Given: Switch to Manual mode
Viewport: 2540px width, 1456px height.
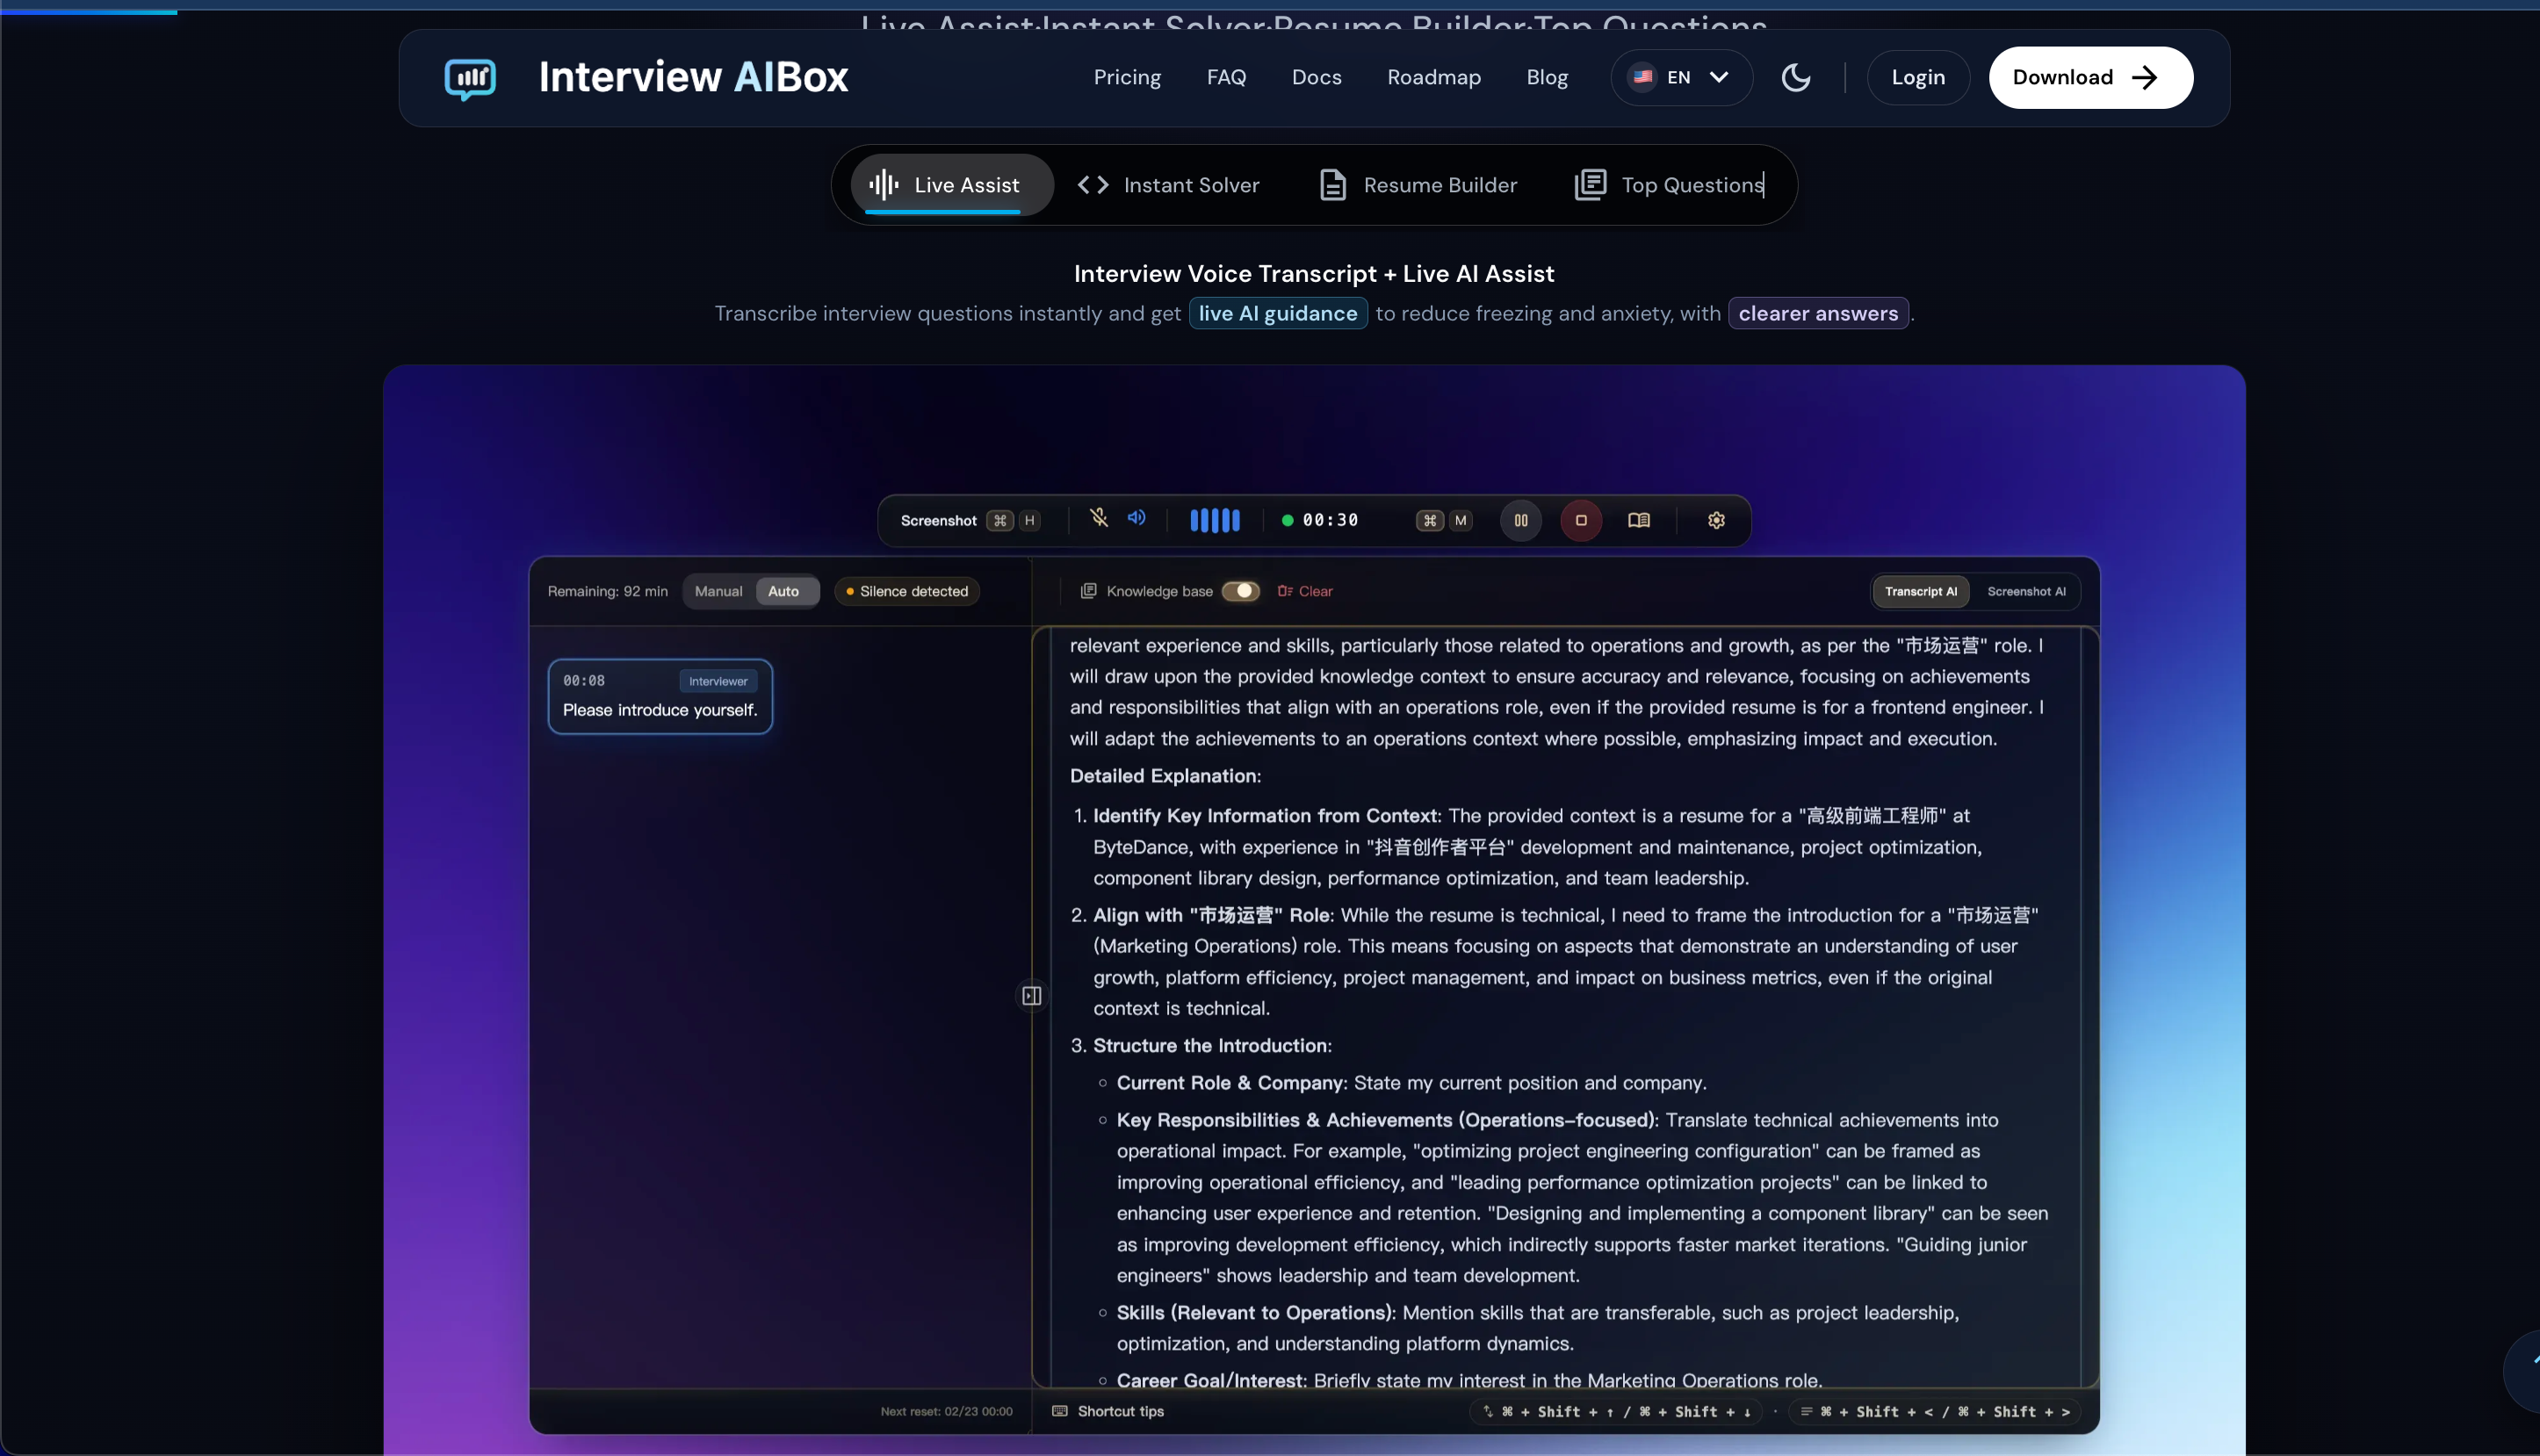Looking at the screenshot, I should pyautogui.click(x=718, y=591).
